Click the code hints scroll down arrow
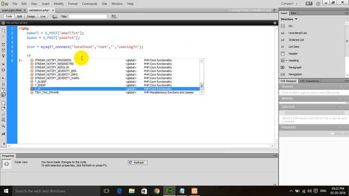The image size is (349, 196). click(202, 92)
